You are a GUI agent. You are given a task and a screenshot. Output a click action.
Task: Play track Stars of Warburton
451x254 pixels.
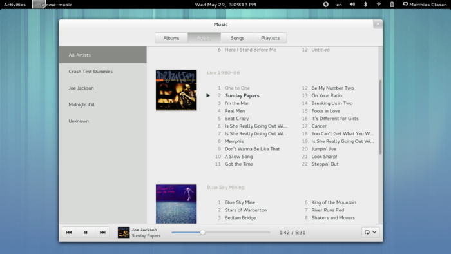pyautogui.click(x=245, y=210)
